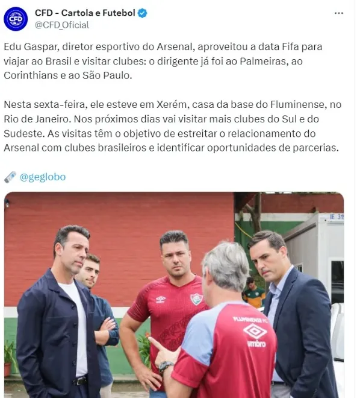Open the CFD profile avatar
This screenshot has width=360, height=398.
coord(16,19)
